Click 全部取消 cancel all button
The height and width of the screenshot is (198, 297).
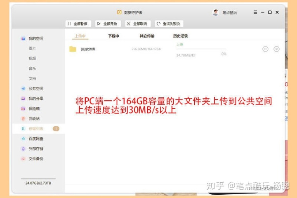[x=138, y=24]
